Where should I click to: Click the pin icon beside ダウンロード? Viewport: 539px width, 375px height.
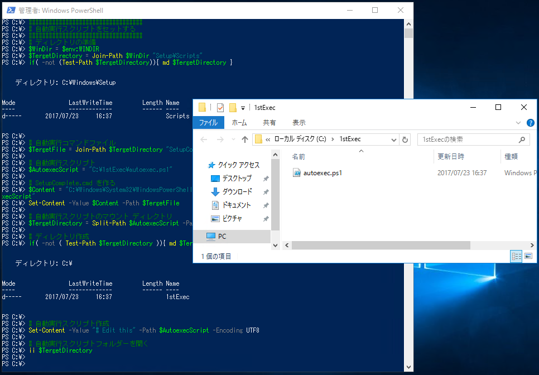(266, 192)
